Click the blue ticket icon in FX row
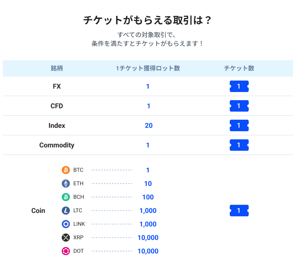Viewport: 294px width, 260px height. pyautogui.click(x=239, y=86)
